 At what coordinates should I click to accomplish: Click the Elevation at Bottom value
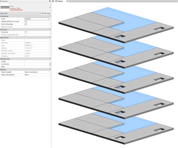[x=28, y=53]
